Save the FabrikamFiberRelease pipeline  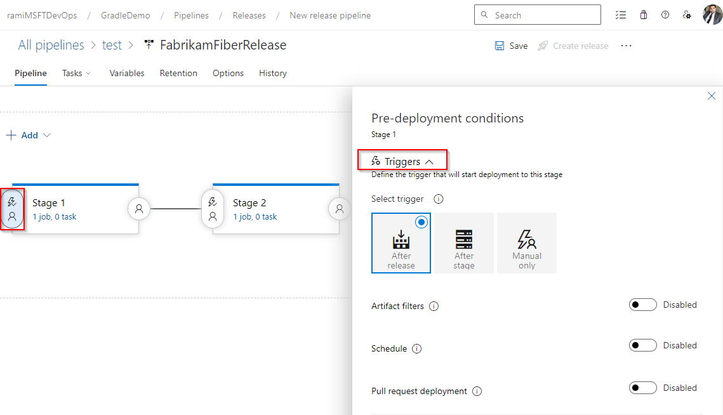511,45
